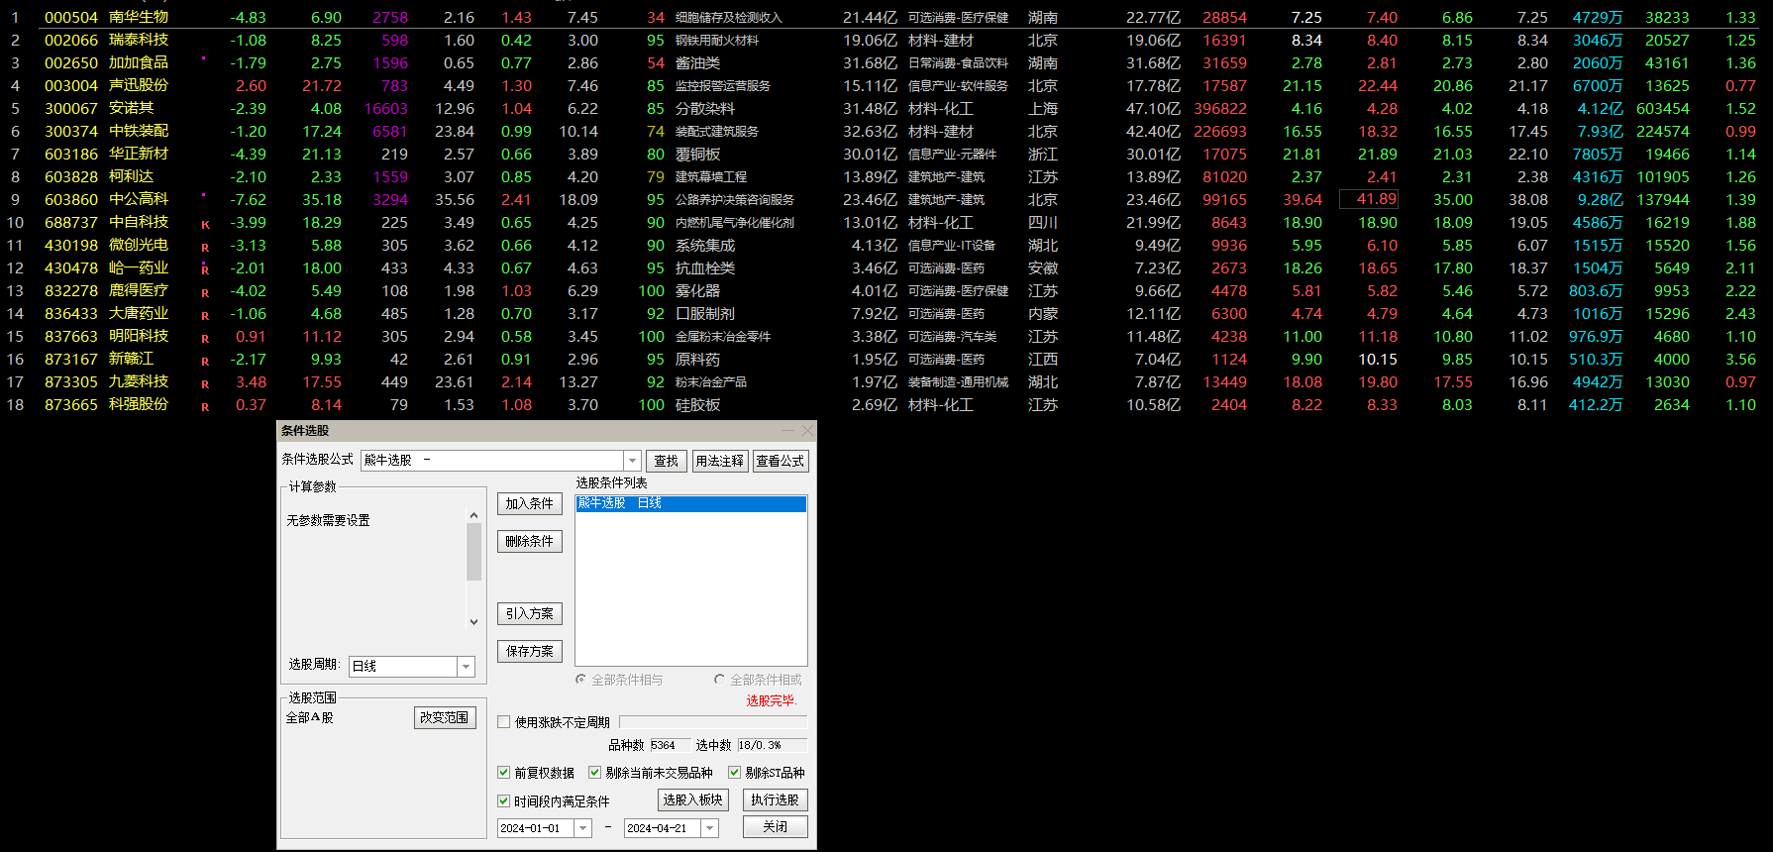Click industry cell 装备制造-通用机械
The width and height of the screenshot is (1773, 852).
[958, 382]
